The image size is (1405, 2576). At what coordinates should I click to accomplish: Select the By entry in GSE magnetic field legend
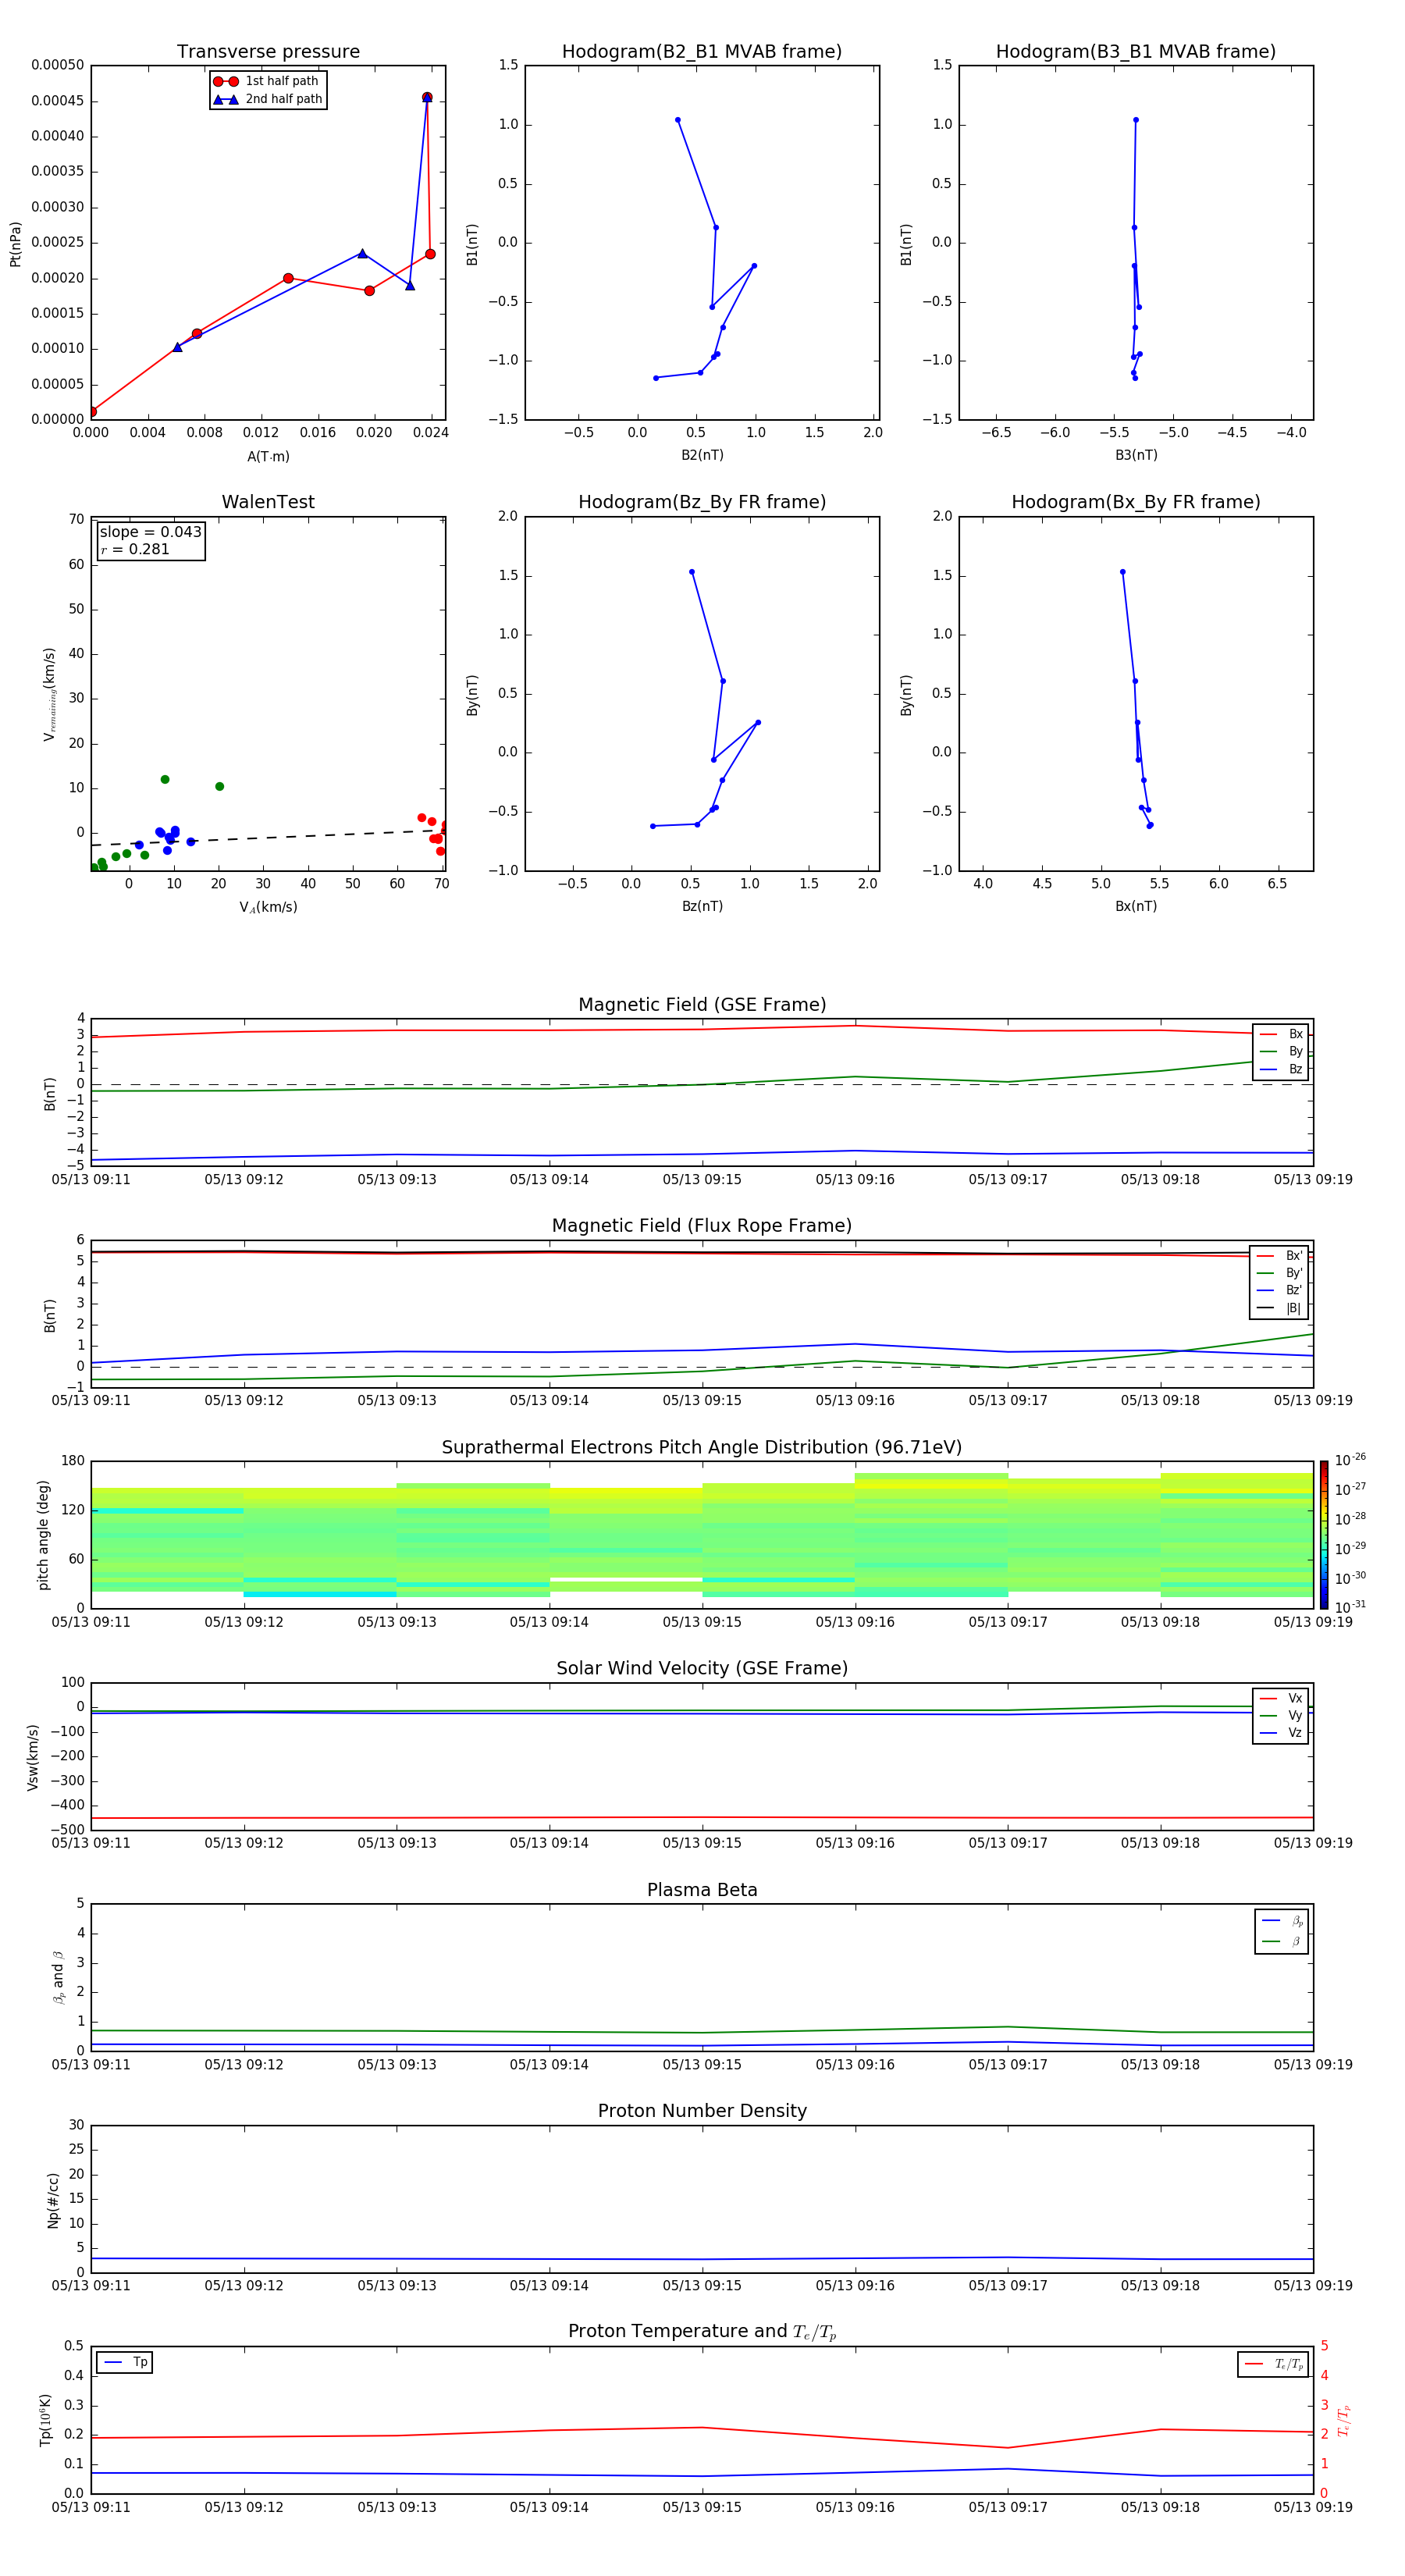[x=1281, y=1051]
